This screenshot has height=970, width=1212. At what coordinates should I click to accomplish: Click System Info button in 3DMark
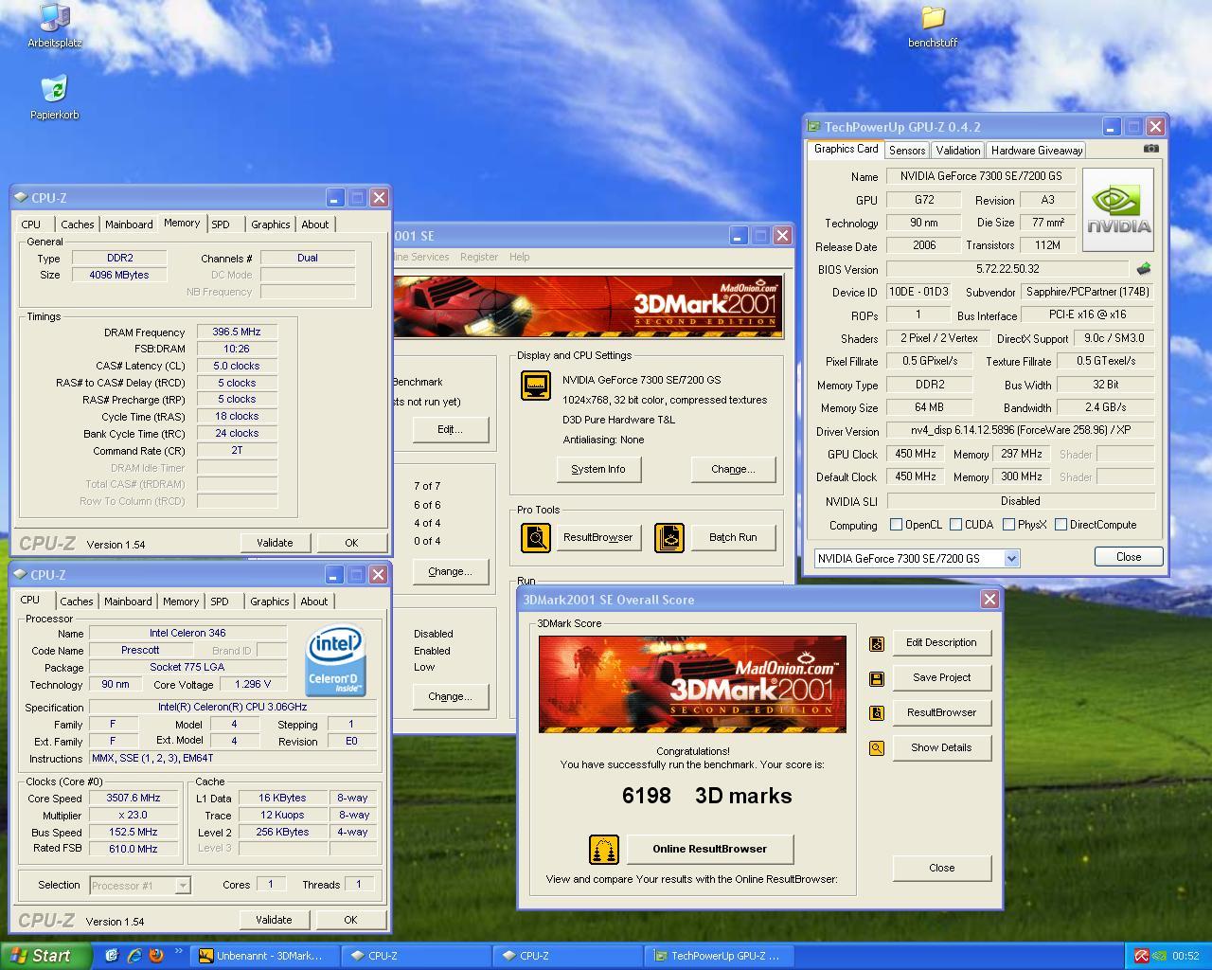tap(598, 469)
